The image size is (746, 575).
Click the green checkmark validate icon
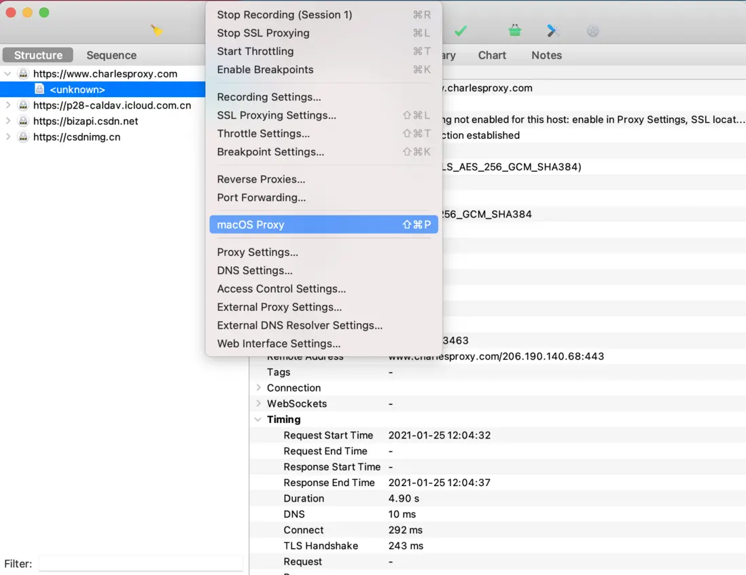click(460, 31)
